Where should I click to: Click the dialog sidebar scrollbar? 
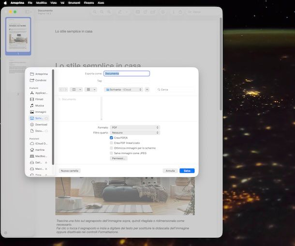click(53, 117)
